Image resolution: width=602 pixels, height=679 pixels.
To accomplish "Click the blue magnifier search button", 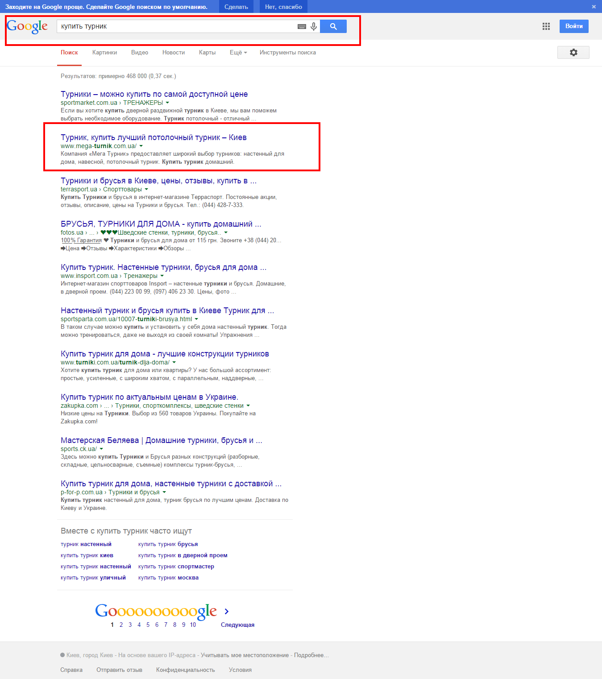I will click(x=333, y=26).
